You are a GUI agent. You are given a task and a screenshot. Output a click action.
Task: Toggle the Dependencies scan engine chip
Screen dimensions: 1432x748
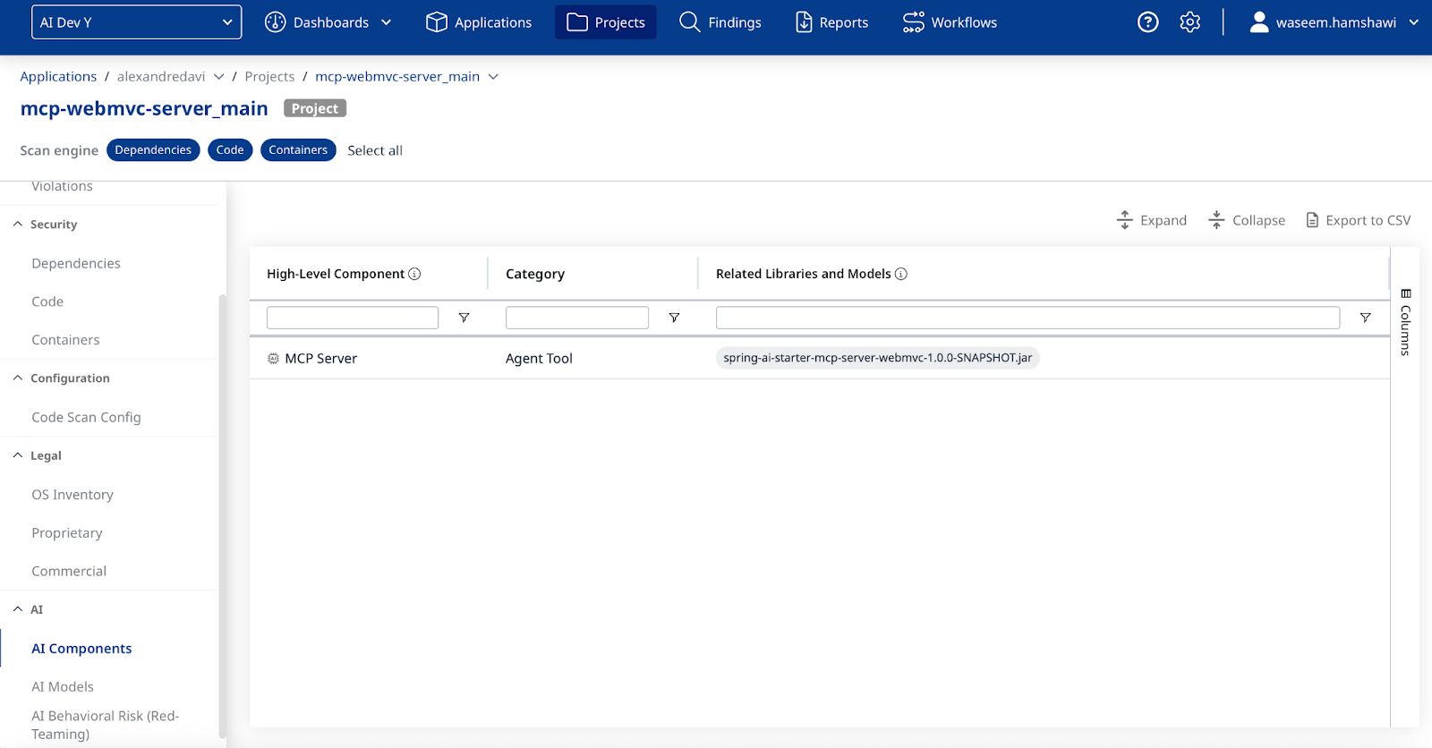coord(153,150)
